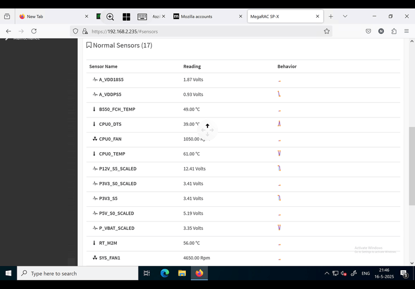This screenshot has width=415, height=289.
Task: Click the CPU0_TEMP thermometer icon
Action: 94,153
